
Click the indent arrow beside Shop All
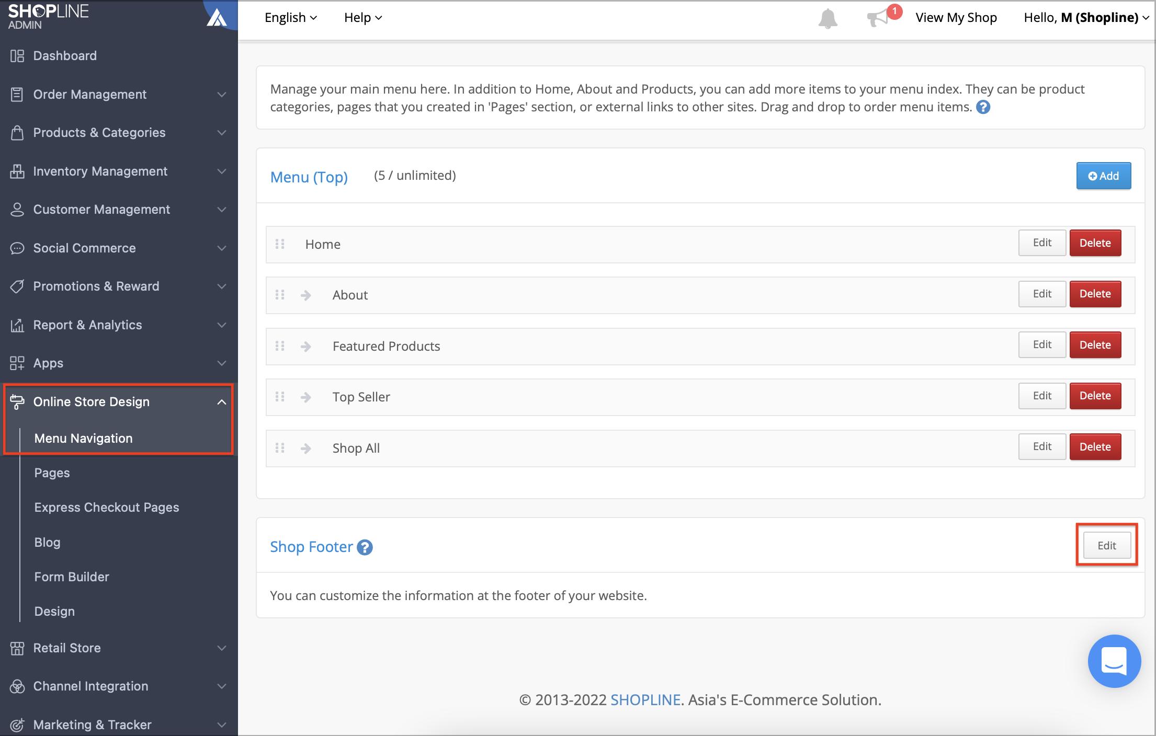[306, 448]
